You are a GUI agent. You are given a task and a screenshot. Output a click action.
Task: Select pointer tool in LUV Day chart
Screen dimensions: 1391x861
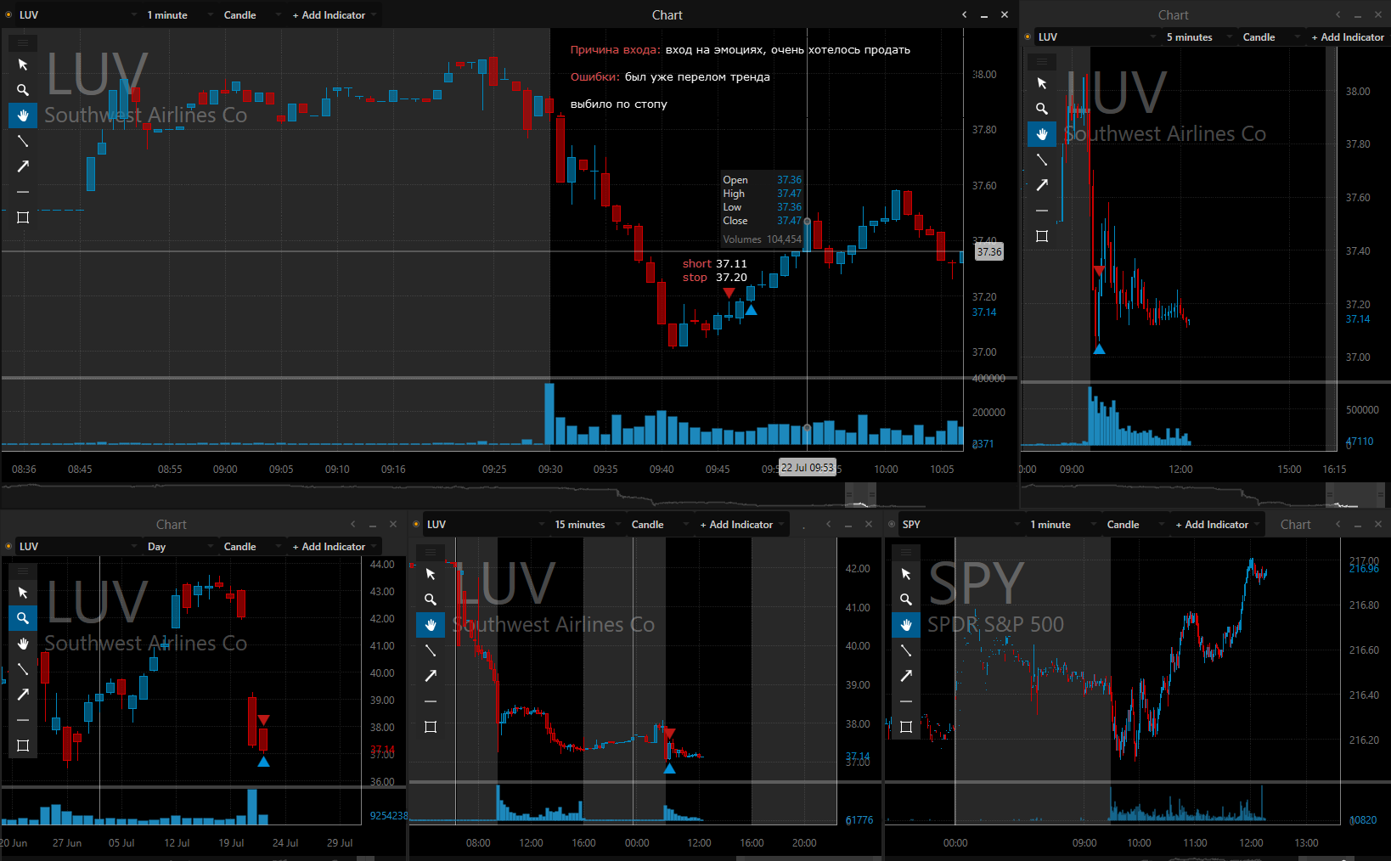[x=23, y=593]
